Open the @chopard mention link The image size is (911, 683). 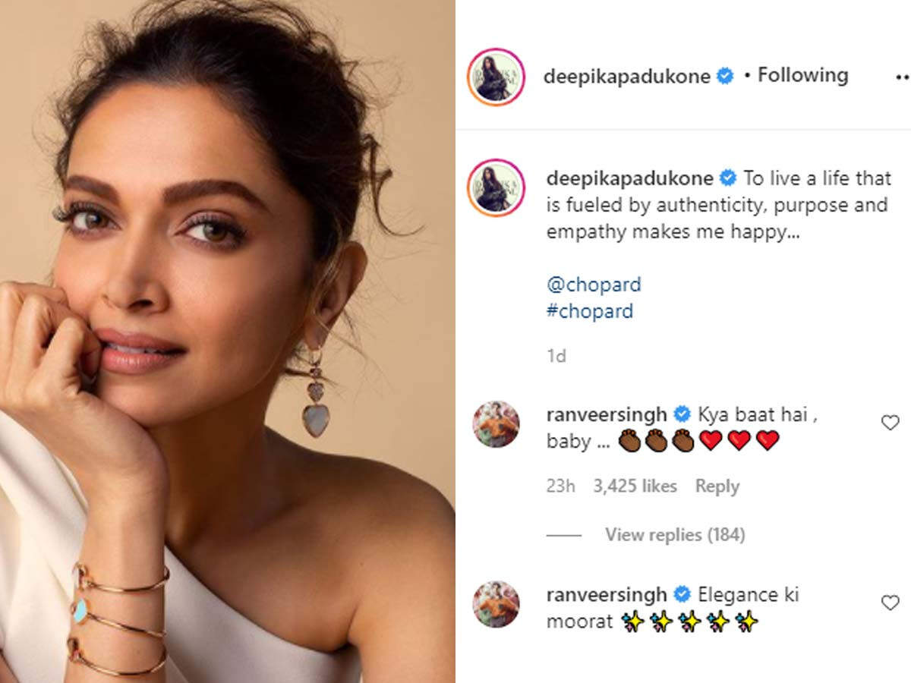point(594,285)
